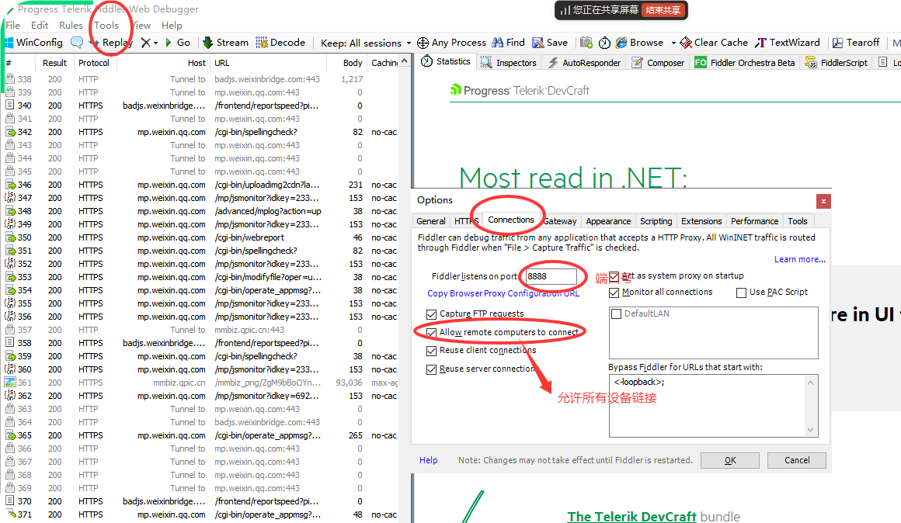This screenshot has height=523, width=901.
Task: Open the File menu
Action: (12, 26)
